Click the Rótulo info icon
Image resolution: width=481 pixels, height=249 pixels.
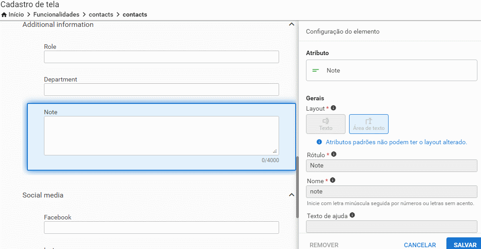coord(334,154)
